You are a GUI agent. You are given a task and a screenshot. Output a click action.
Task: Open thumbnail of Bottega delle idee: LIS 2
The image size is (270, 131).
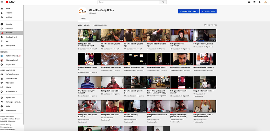tap(112, 82)
